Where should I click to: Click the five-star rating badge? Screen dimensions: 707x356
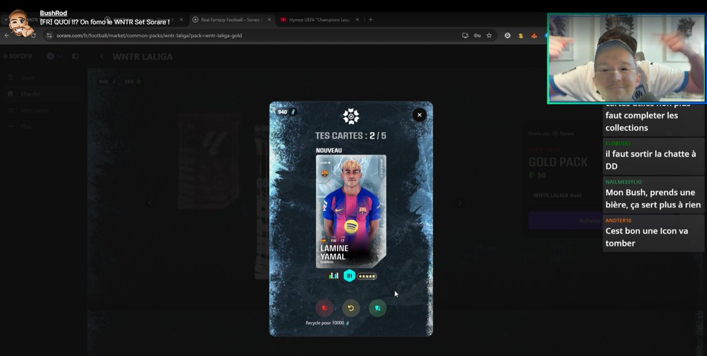tap(367, 276)
